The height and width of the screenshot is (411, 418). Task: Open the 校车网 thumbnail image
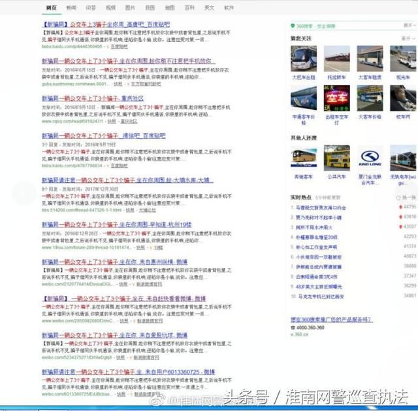pos(403,98)
